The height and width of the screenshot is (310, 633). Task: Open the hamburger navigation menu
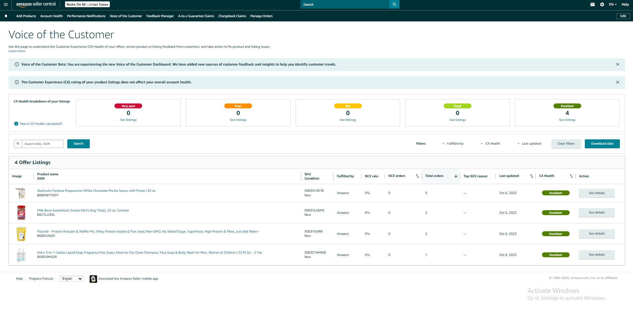click(x=6, y=4)
